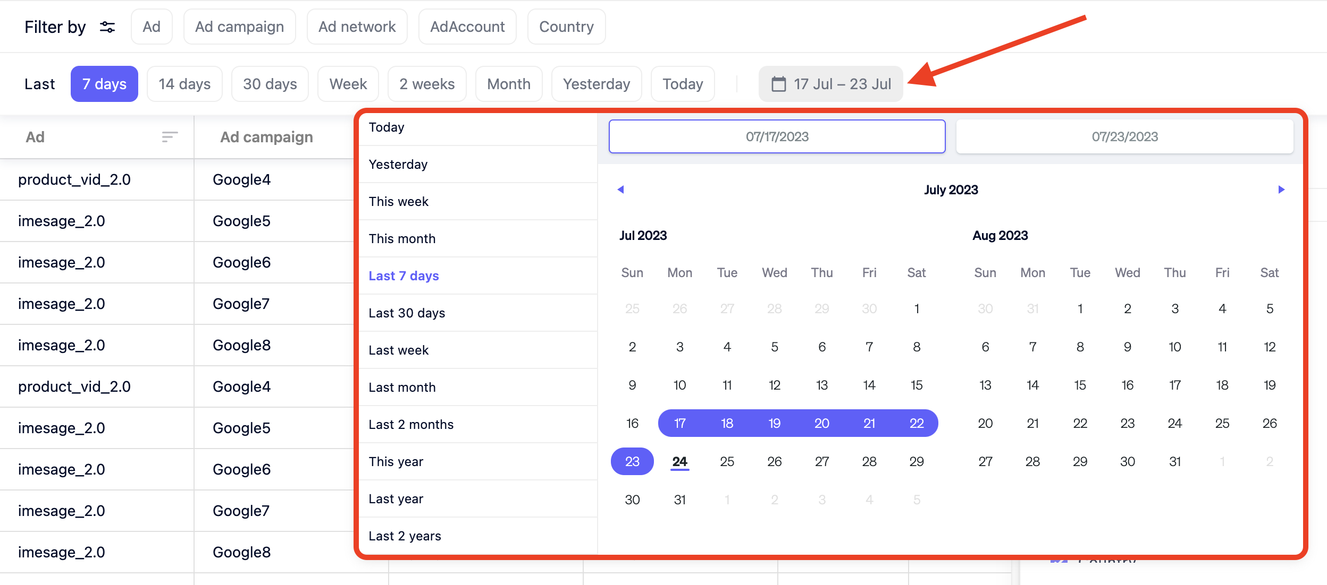Navigate to previous month with left arrow
The image size is (1327, 585).
point(620,189)
